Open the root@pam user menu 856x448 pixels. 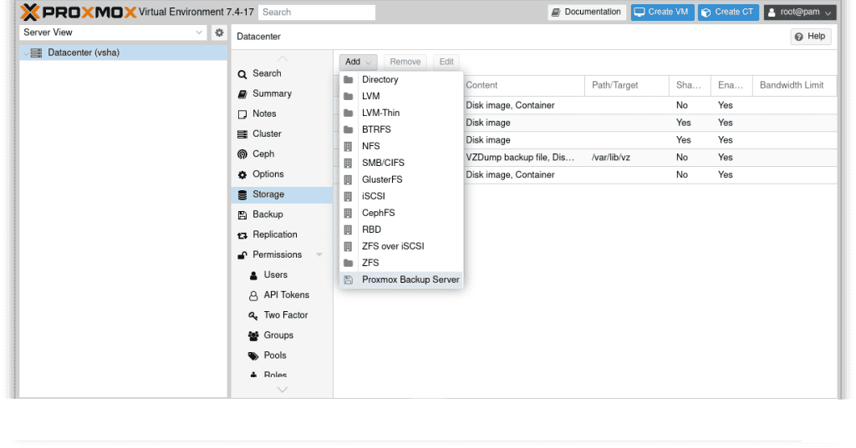(x=799, y=13)
